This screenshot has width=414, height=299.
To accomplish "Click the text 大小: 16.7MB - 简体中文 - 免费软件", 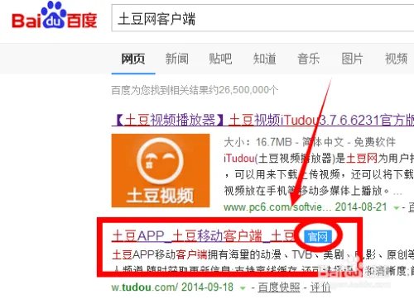I will click(310, 142).
